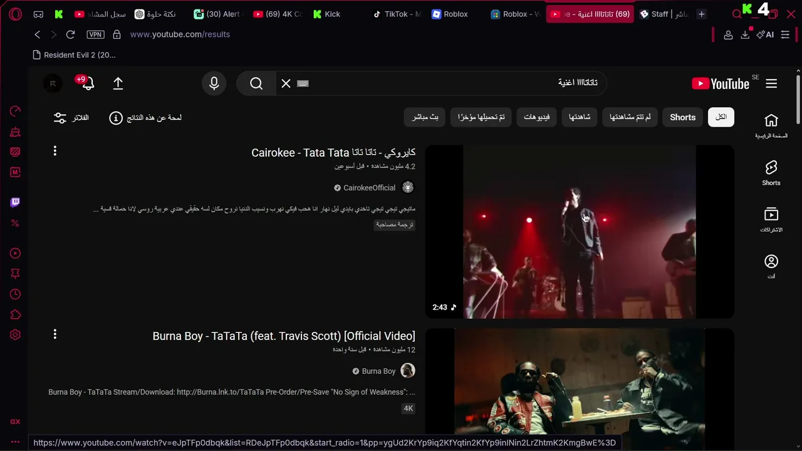Visit the Burna Boy channel name

(378, 371)
